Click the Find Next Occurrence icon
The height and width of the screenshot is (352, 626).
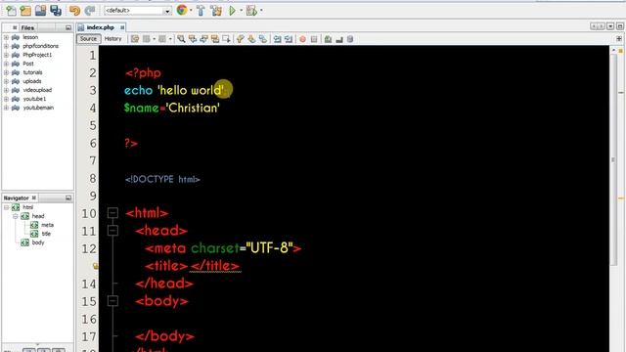(x=203, y=39)
